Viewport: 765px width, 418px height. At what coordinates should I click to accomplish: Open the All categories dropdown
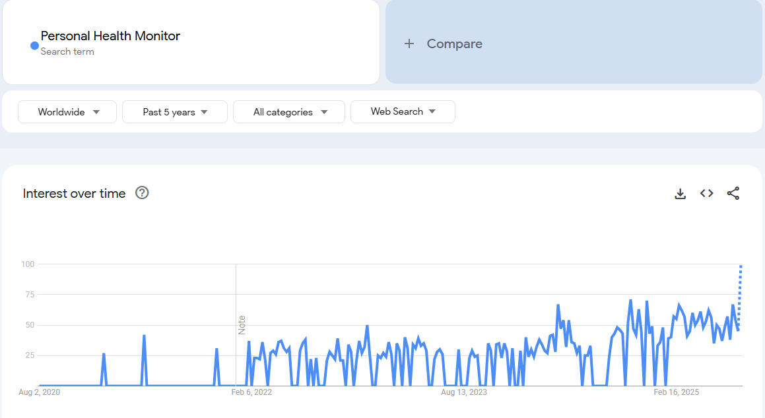pyautogui.click(x=289, y=112)
